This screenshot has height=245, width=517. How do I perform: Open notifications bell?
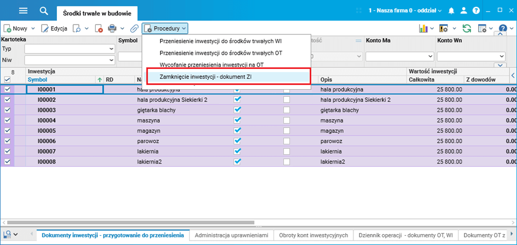pyautogui.click(x=451, y=10)
